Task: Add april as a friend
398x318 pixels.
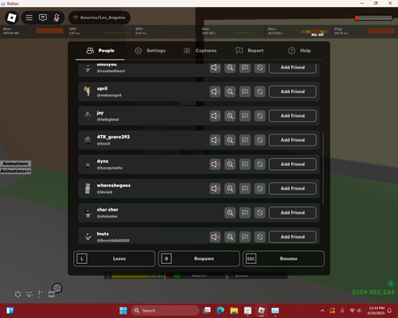Action: [x=293, y=91]
